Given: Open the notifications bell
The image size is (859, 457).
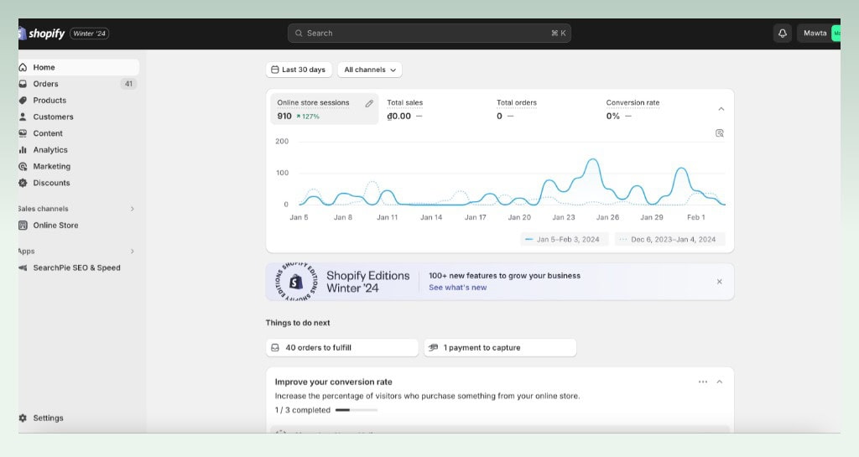Looking at the screenshot, I should pyautogui.click(x=783, y=34).
